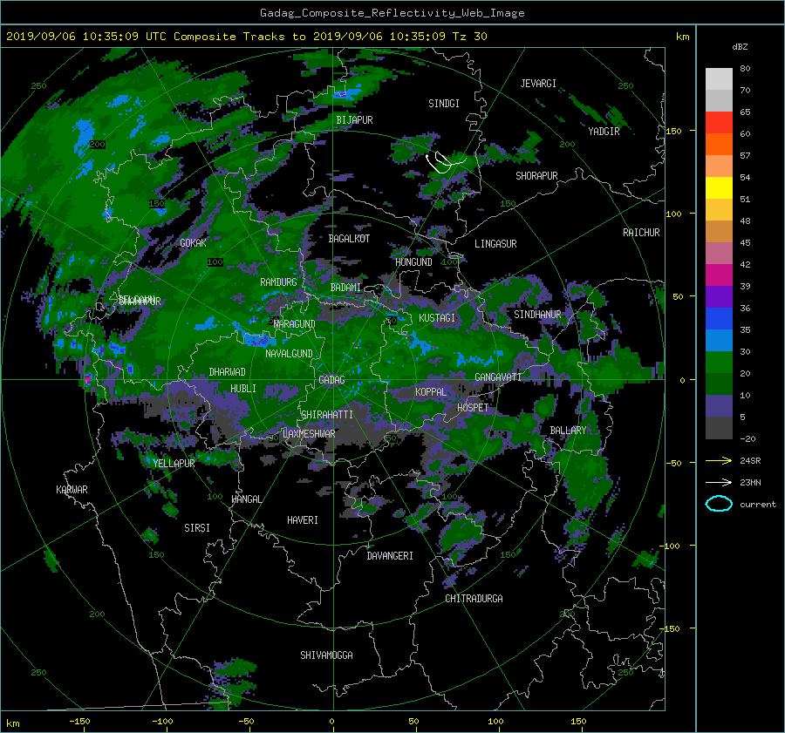This screenshot has height=733, width=785.
Task: Click the white 23MN arrow legend icon
Action: click(719, 482)
